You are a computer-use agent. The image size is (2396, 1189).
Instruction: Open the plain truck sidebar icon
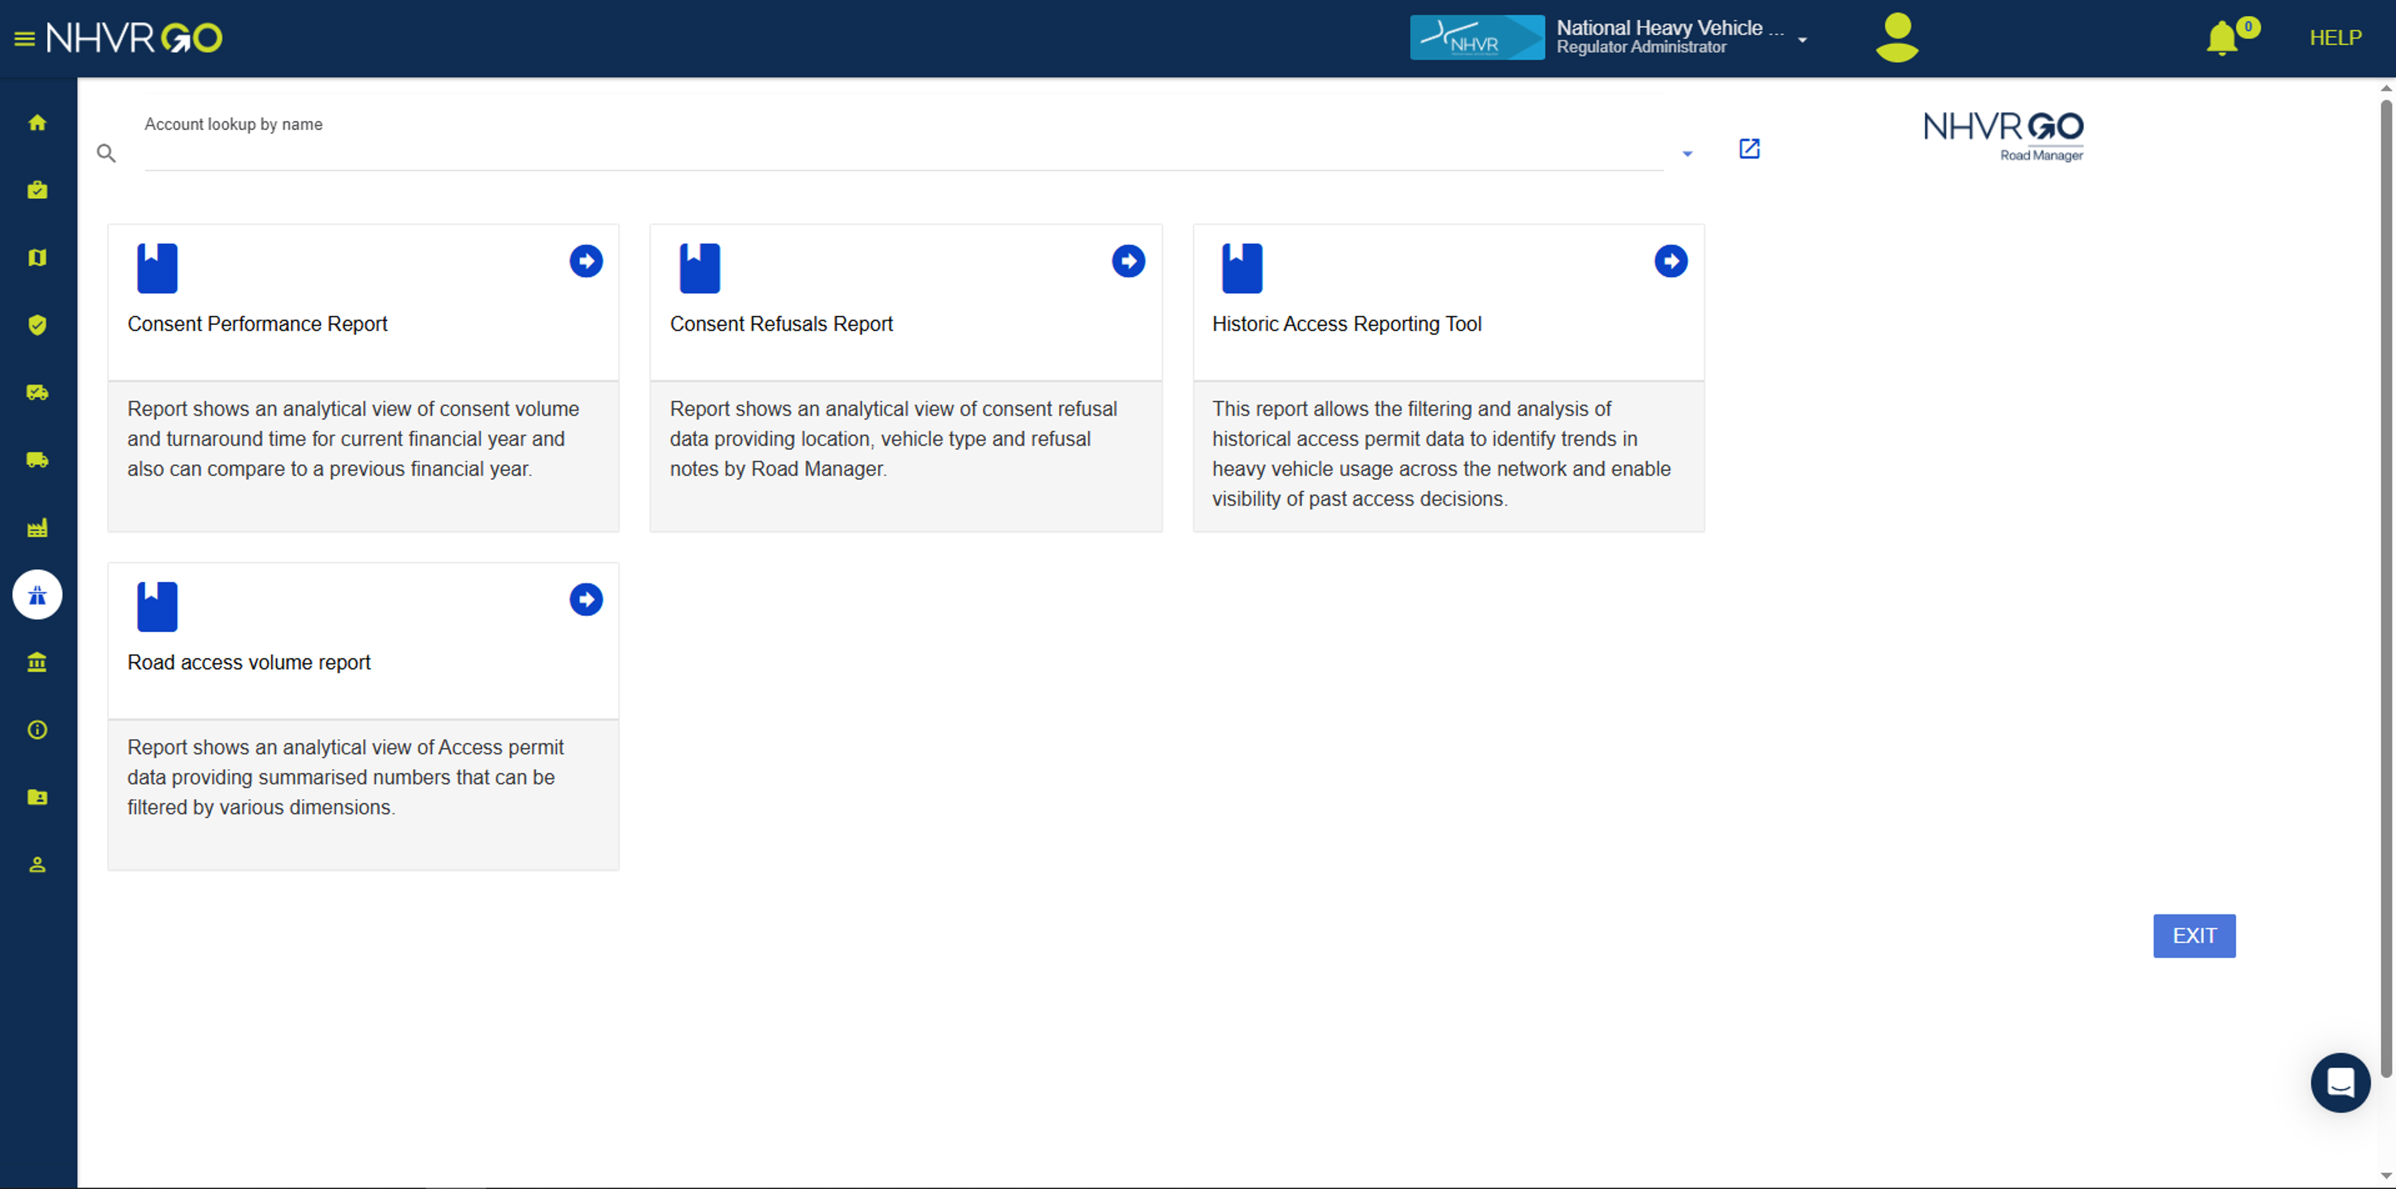[x=37, y=460]
